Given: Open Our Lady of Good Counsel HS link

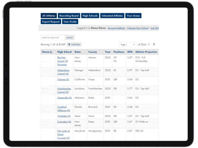Looking at the screenshot, I should (63, 134).
